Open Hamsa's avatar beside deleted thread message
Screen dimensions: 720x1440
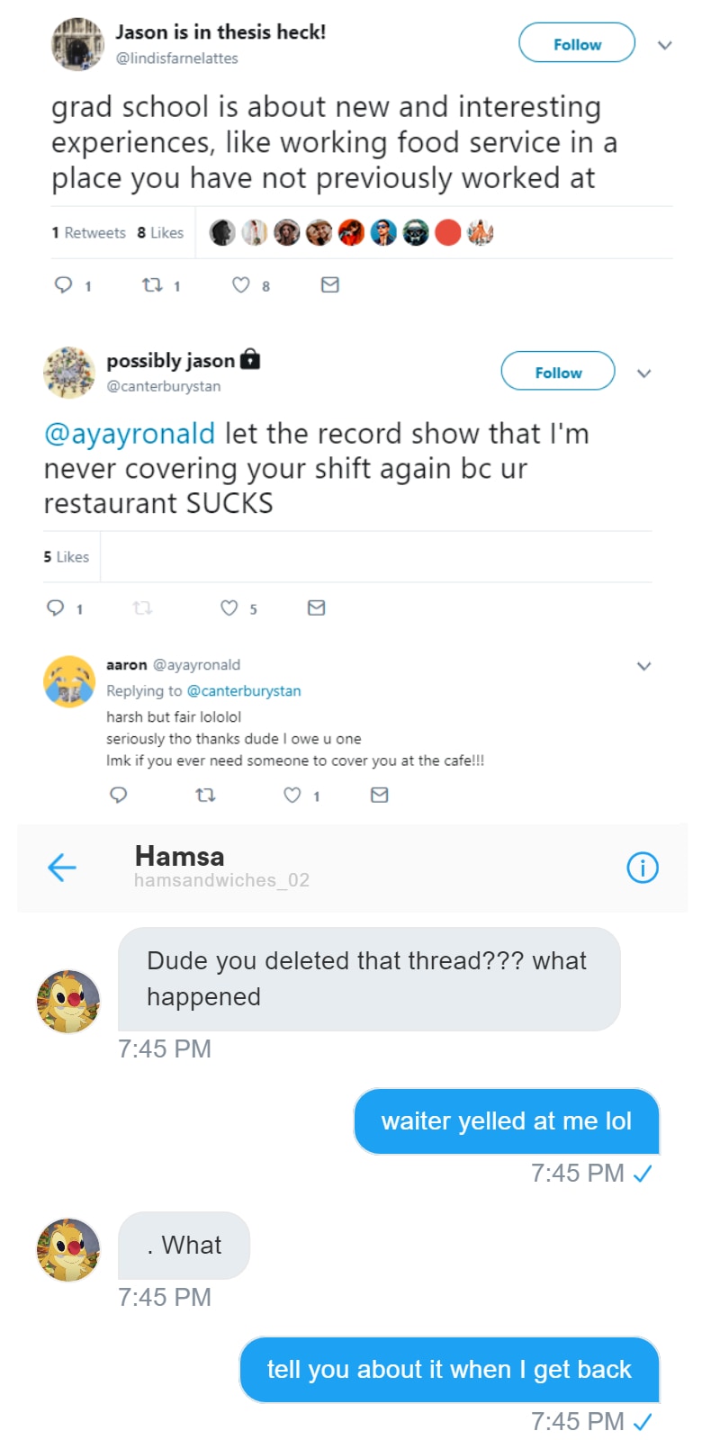(68, 1001)
